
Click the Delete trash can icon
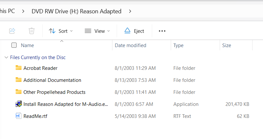click(32, 31)
